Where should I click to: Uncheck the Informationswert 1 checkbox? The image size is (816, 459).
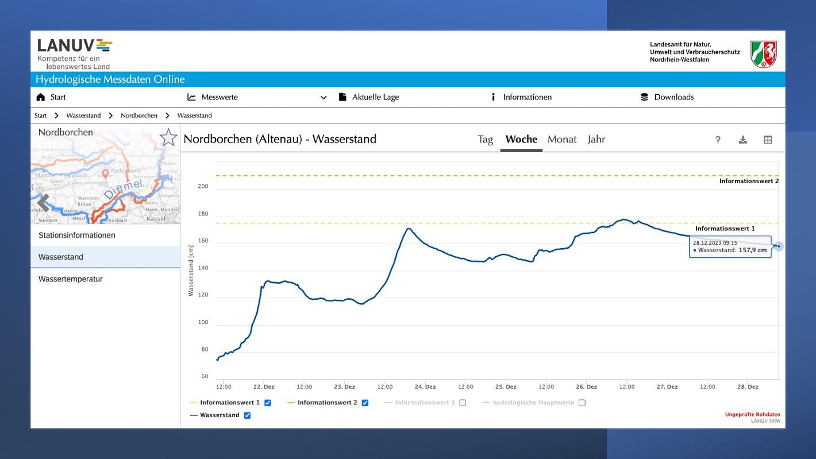pos(268,403)
